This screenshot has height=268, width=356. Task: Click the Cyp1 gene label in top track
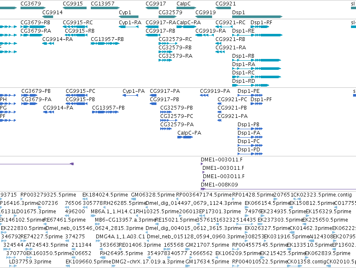pos(125,12)
